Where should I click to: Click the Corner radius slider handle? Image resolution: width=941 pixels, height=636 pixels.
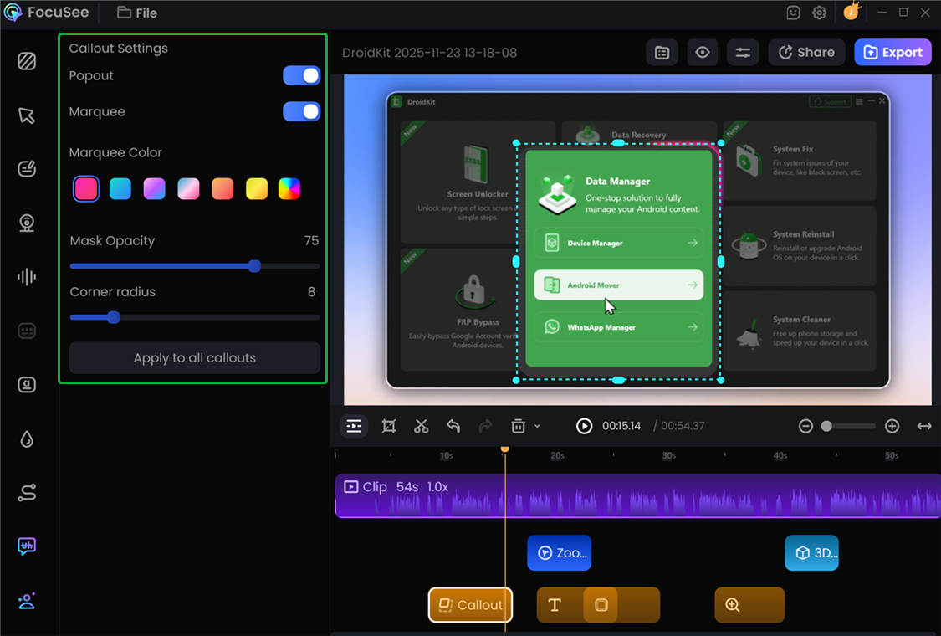point(114,317)
